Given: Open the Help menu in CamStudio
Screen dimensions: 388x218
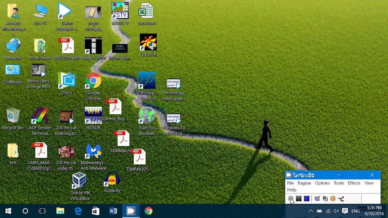Looking at the screenshot, I should pyautogui.click(x=291, y=190).
